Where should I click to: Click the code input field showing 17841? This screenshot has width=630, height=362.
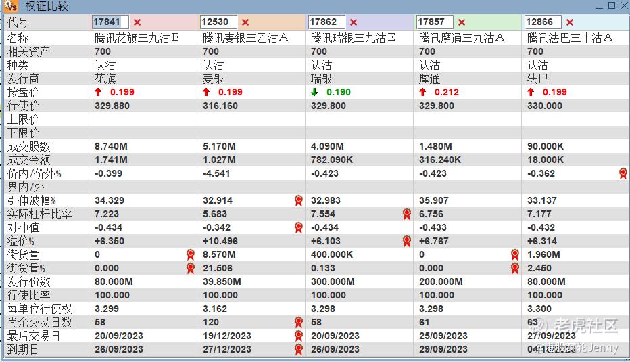point(110,22)
